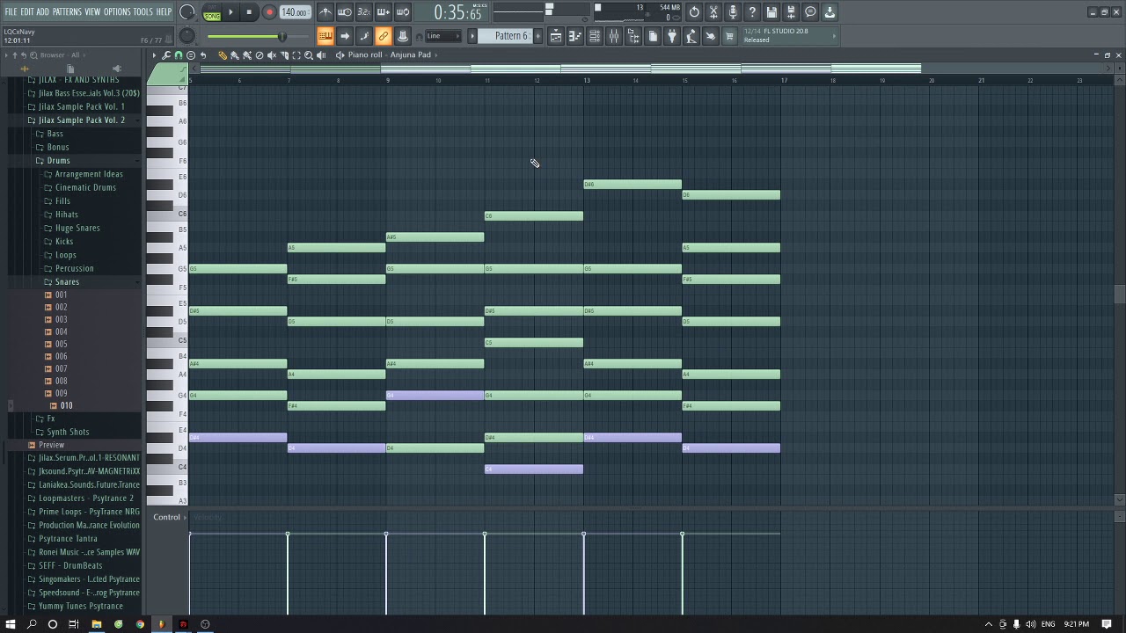Switch playback to SONG mode
1126x633 pixels.
[212, 16]
